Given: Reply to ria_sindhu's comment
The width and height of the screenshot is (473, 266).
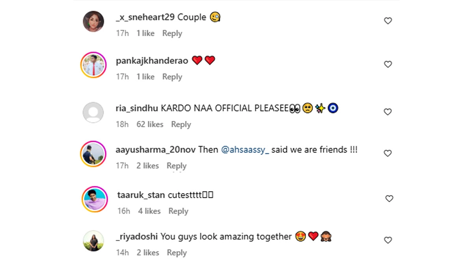Looking at the screenshot, I should (x=181, y=125).
